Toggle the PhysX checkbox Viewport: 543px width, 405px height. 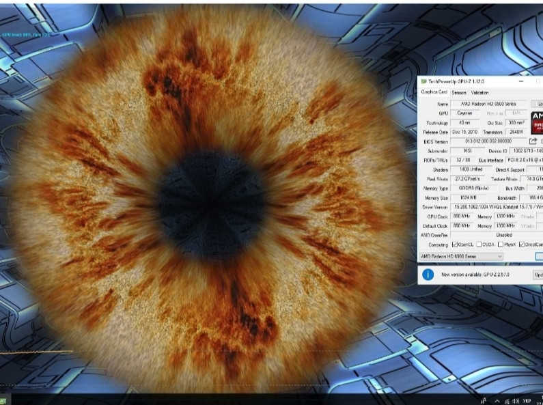501,245
